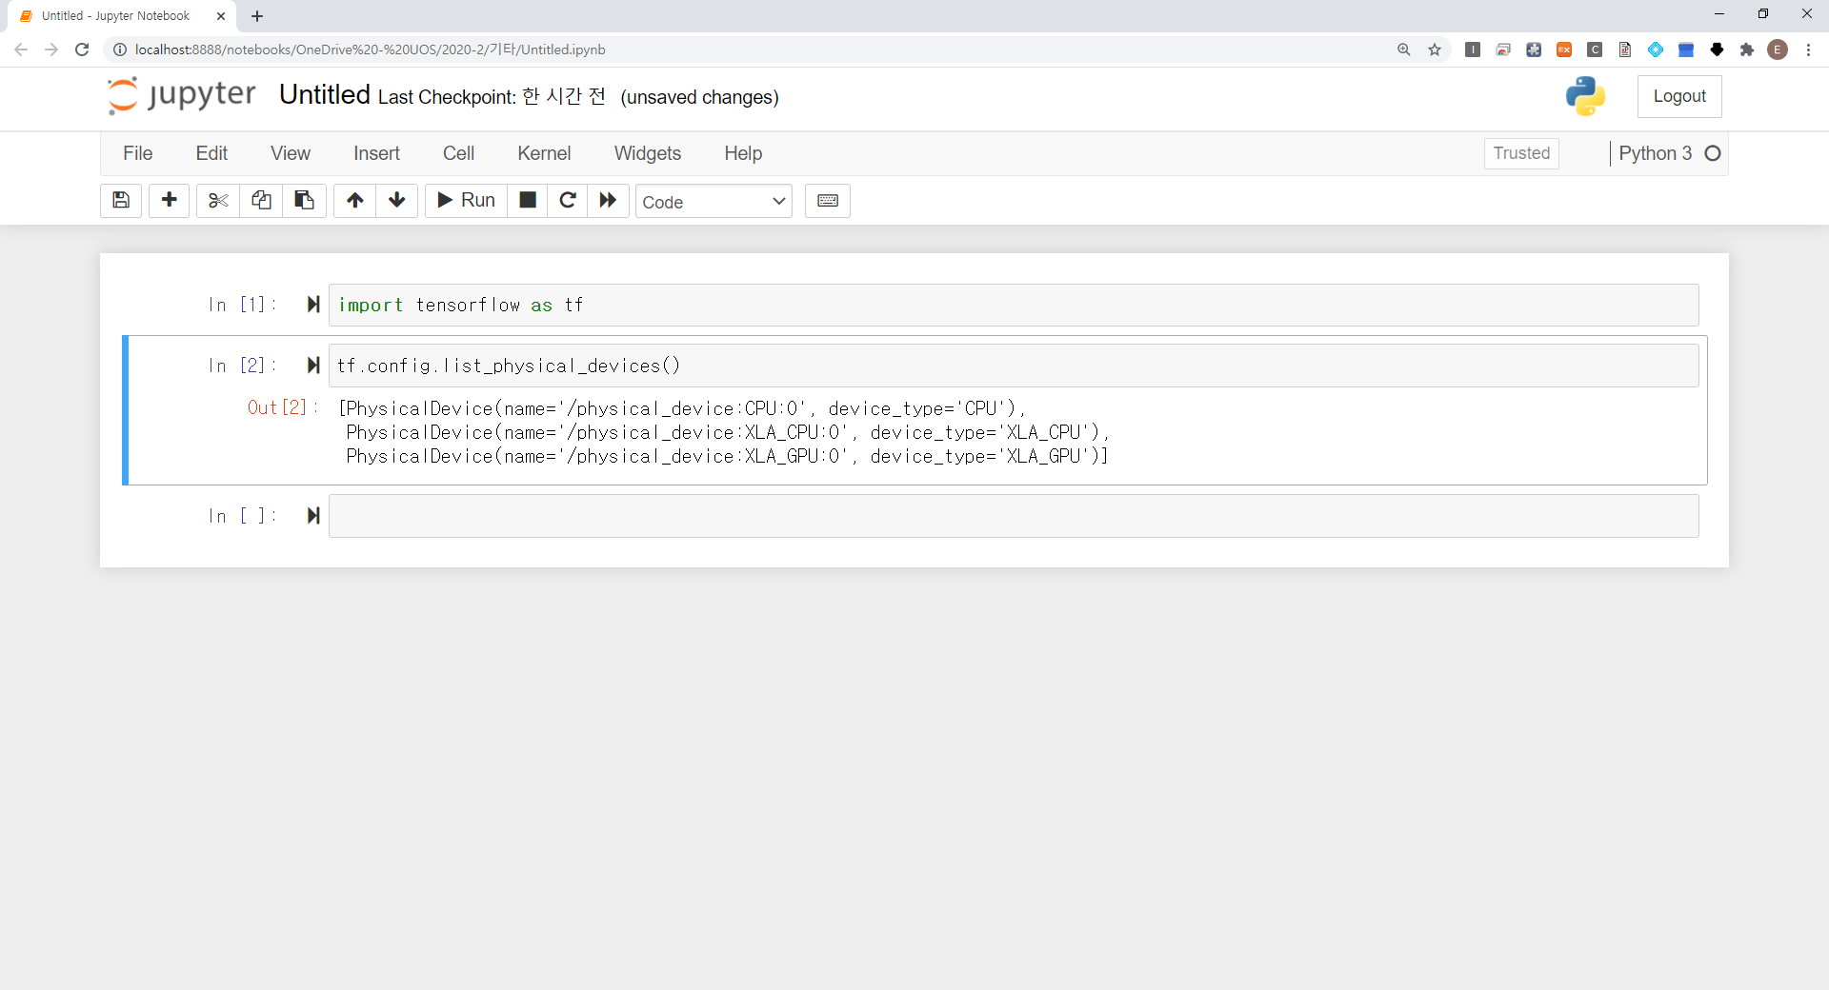
Task: Go back with browser back arrow
Action: 21,49
